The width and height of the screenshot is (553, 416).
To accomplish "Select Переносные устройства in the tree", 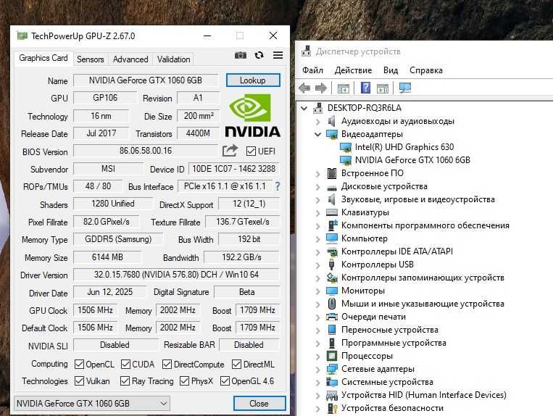I will click(390, 330).
